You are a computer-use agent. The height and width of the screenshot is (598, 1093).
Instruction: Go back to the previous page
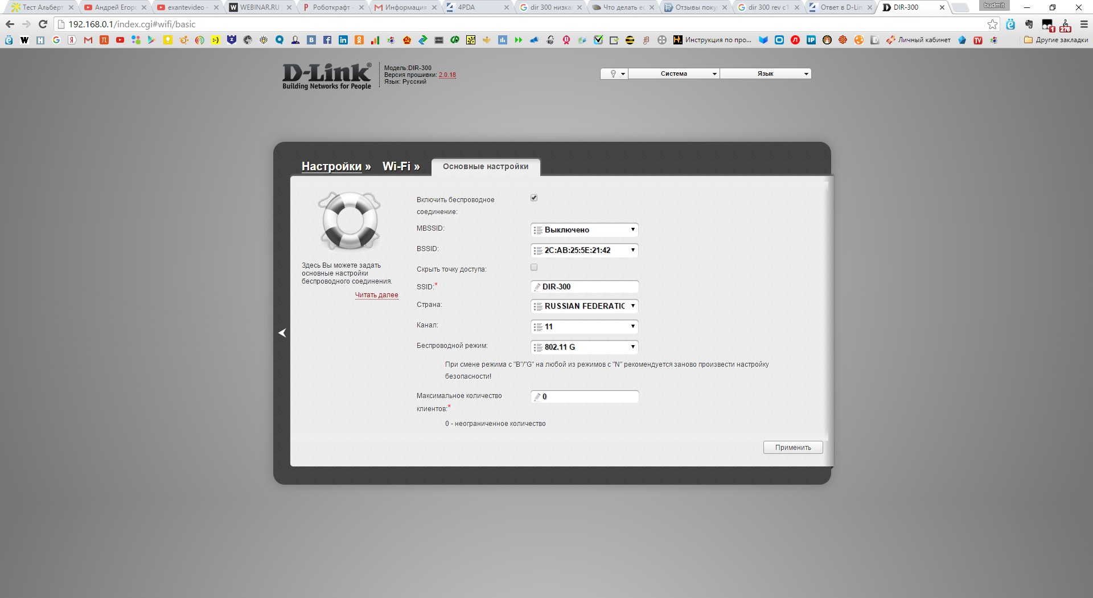(10, 24)
